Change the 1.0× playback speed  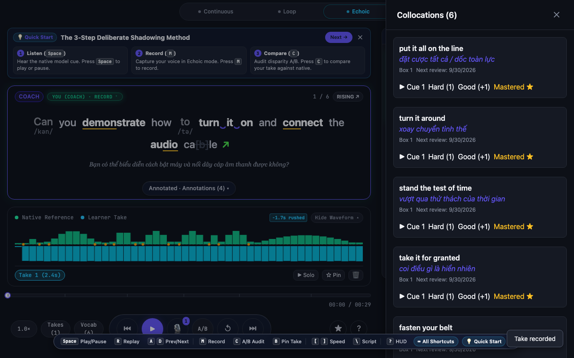tap(24, 329)
